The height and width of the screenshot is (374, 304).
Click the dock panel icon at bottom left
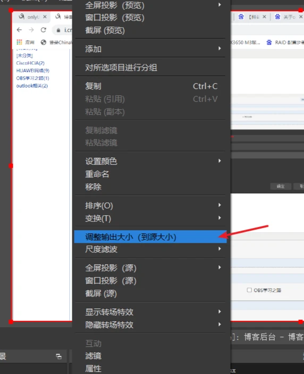(x=59, y=356)
